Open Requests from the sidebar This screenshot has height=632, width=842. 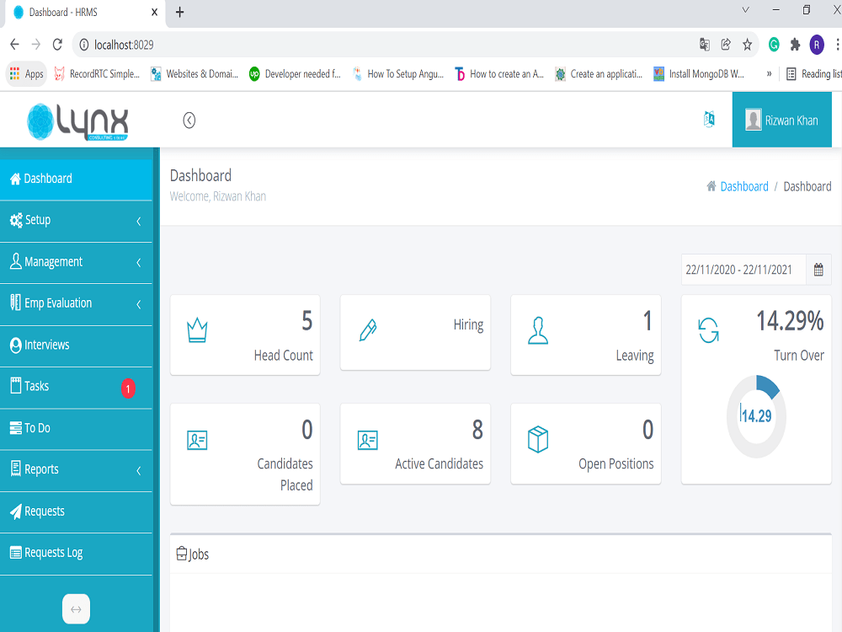click(77, 511)
